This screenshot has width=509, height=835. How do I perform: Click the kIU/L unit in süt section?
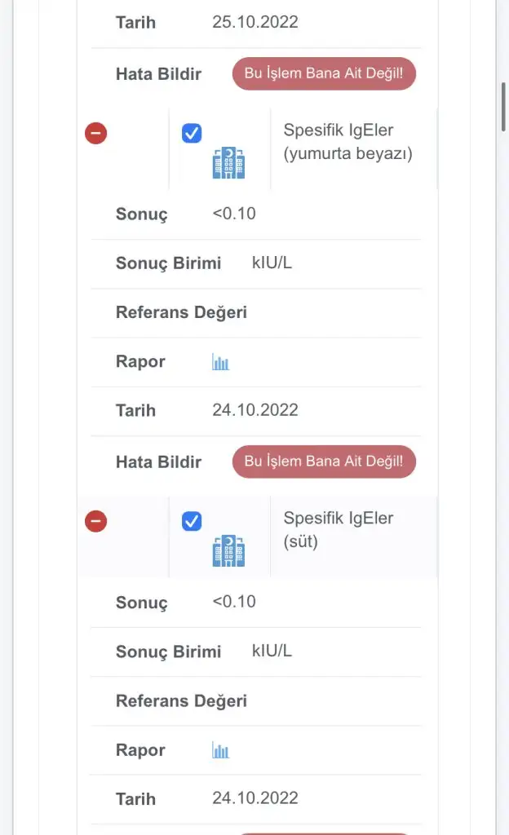[272, 651]
